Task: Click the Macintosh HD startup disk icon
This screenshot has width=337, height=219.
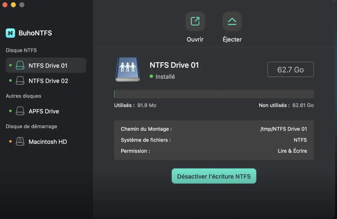Action: tap(20, 142)
